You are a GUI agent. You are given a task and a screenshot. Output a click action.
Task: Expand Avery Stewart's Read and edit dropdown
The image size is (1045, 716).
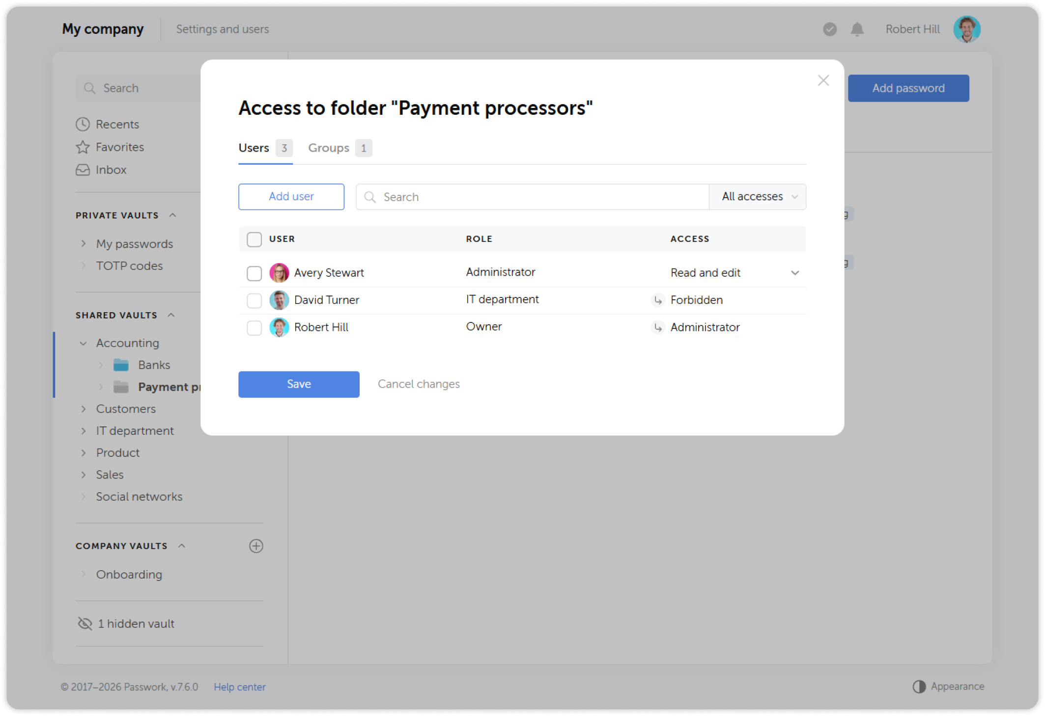(794, 273)
